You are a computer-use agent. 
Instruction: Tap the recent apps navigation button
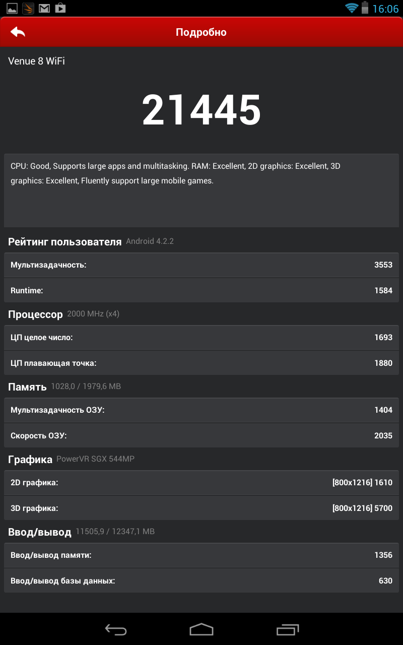click(x=288, y=629)
